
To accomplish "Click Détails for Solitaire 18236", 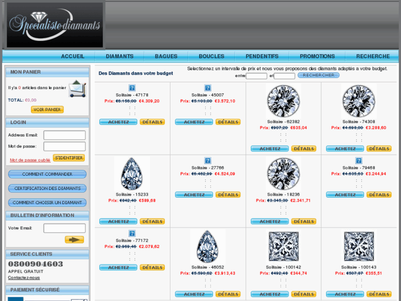I will tap(303, 221).
